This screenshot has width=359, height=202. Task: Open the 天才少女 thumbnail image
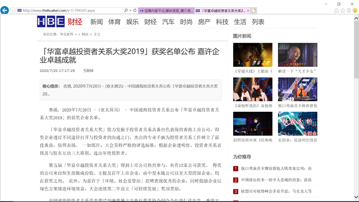pos(298,55)
